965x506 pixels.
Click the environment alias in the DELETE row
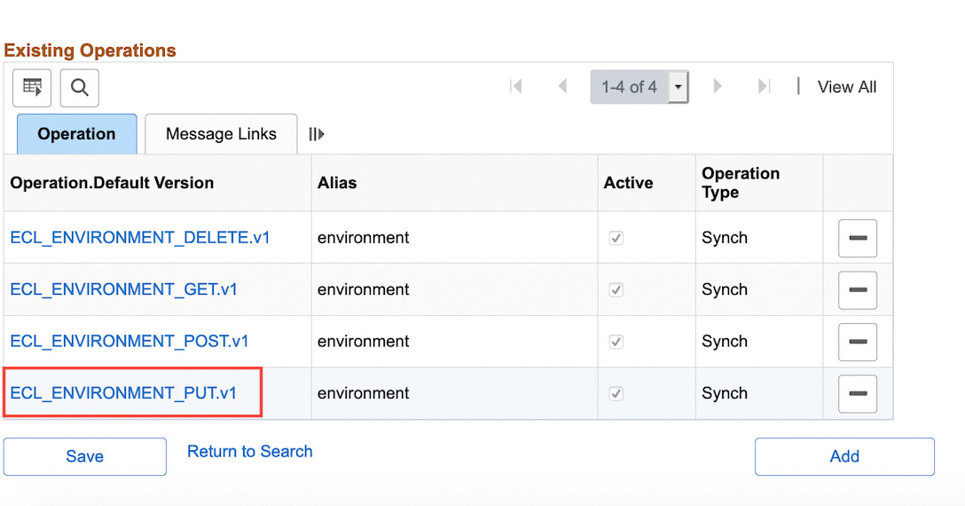pyautogui.click(x=363, y=237)
